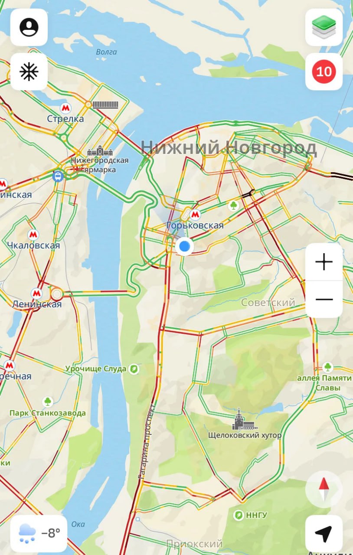
Task: Tap the blue current location dot
Action: [185, 246]
